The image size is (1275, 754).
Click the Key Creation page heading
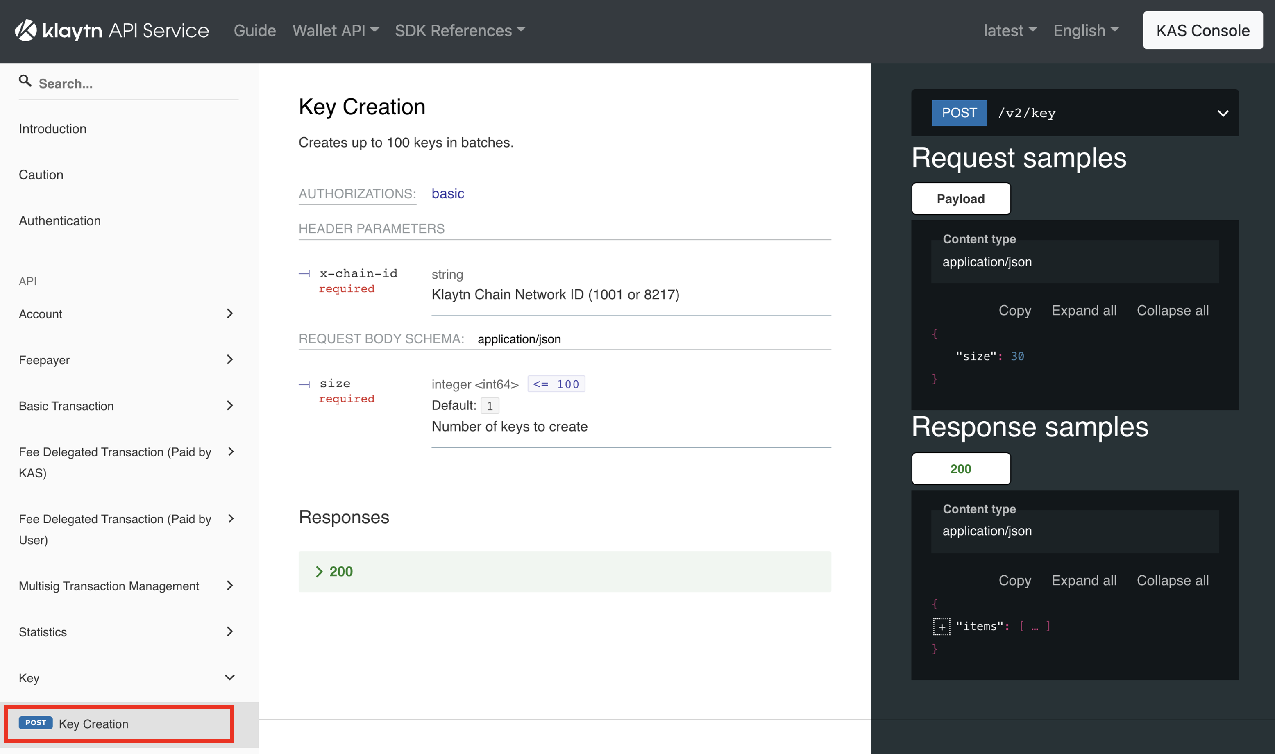point(362,107)
